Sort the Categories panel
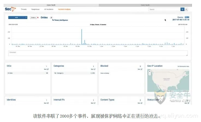 93,69
